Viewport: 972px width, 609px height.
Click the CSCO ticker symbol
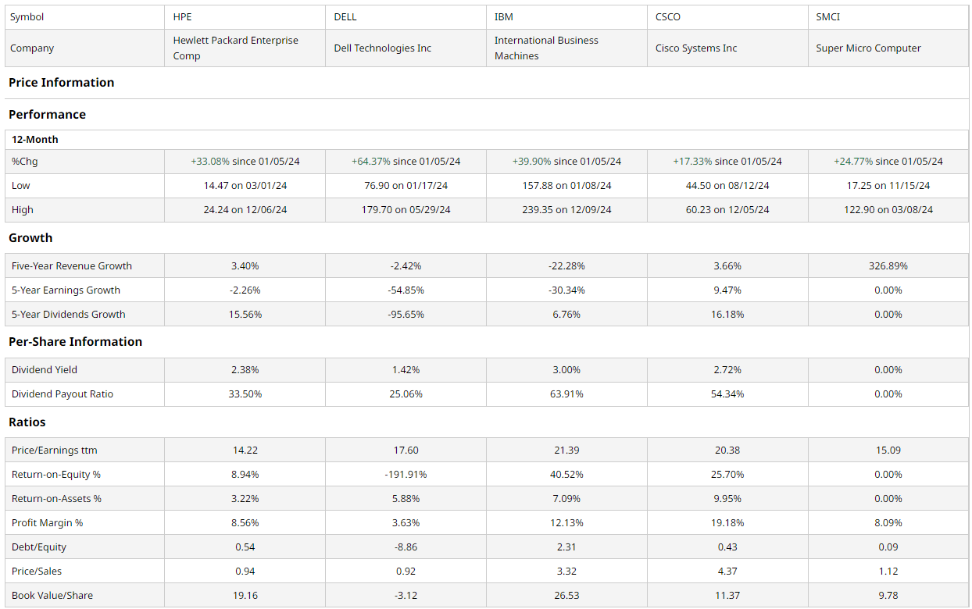point(668,17)
